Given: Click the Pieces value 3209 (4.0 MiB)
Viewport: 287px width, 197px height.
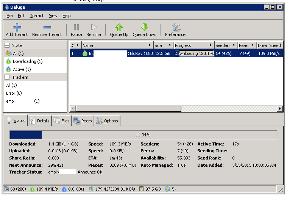Looking at the screenshot, I should click(x=123, y=165).
